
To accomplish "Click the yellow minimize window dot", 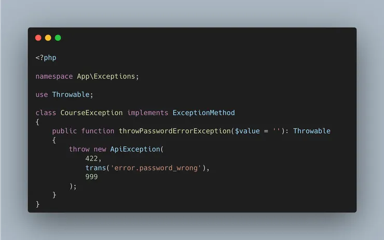I will (x=48, y=38).
